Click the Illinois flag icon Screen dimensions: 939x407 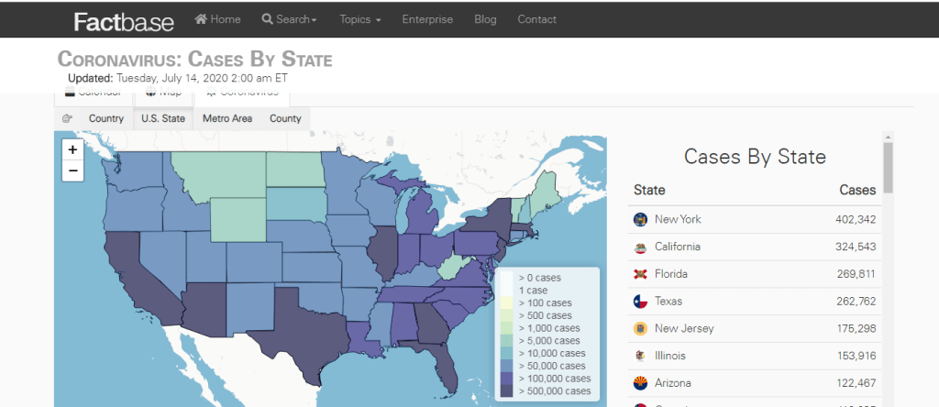pos(640,356)
